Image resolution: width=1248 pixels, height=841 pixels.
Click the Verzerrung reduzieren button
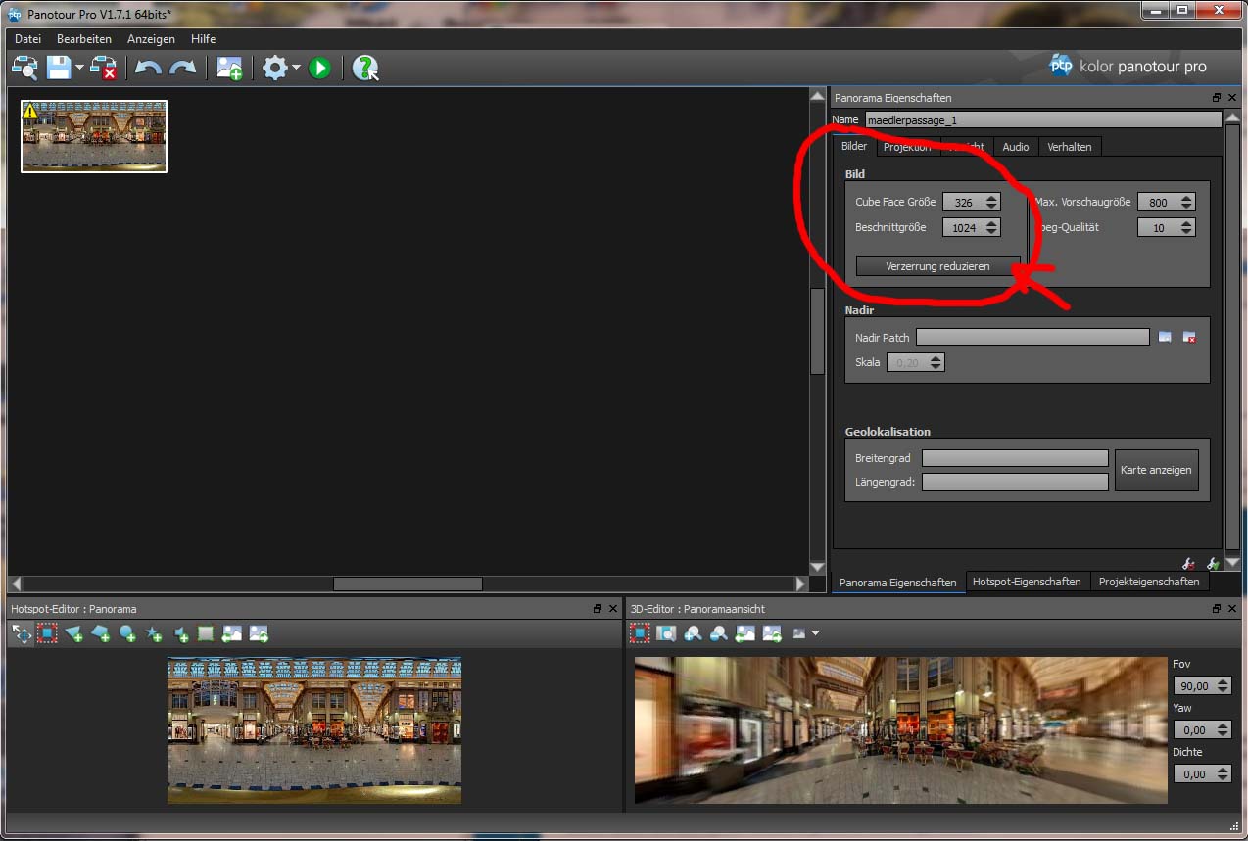[937, 266]
